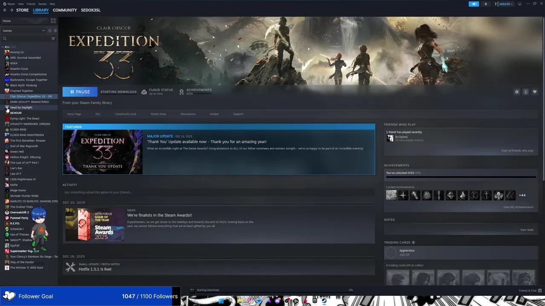The width and height of the screenshot is (545, 306).
Task: Click the Cloud Status icon
Action: coord(144,92)
